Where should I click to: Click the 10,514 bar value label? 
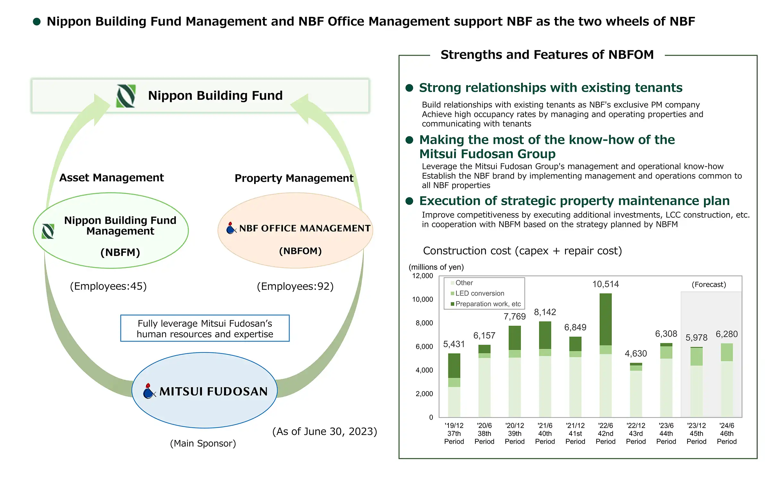tap(605, 284)
